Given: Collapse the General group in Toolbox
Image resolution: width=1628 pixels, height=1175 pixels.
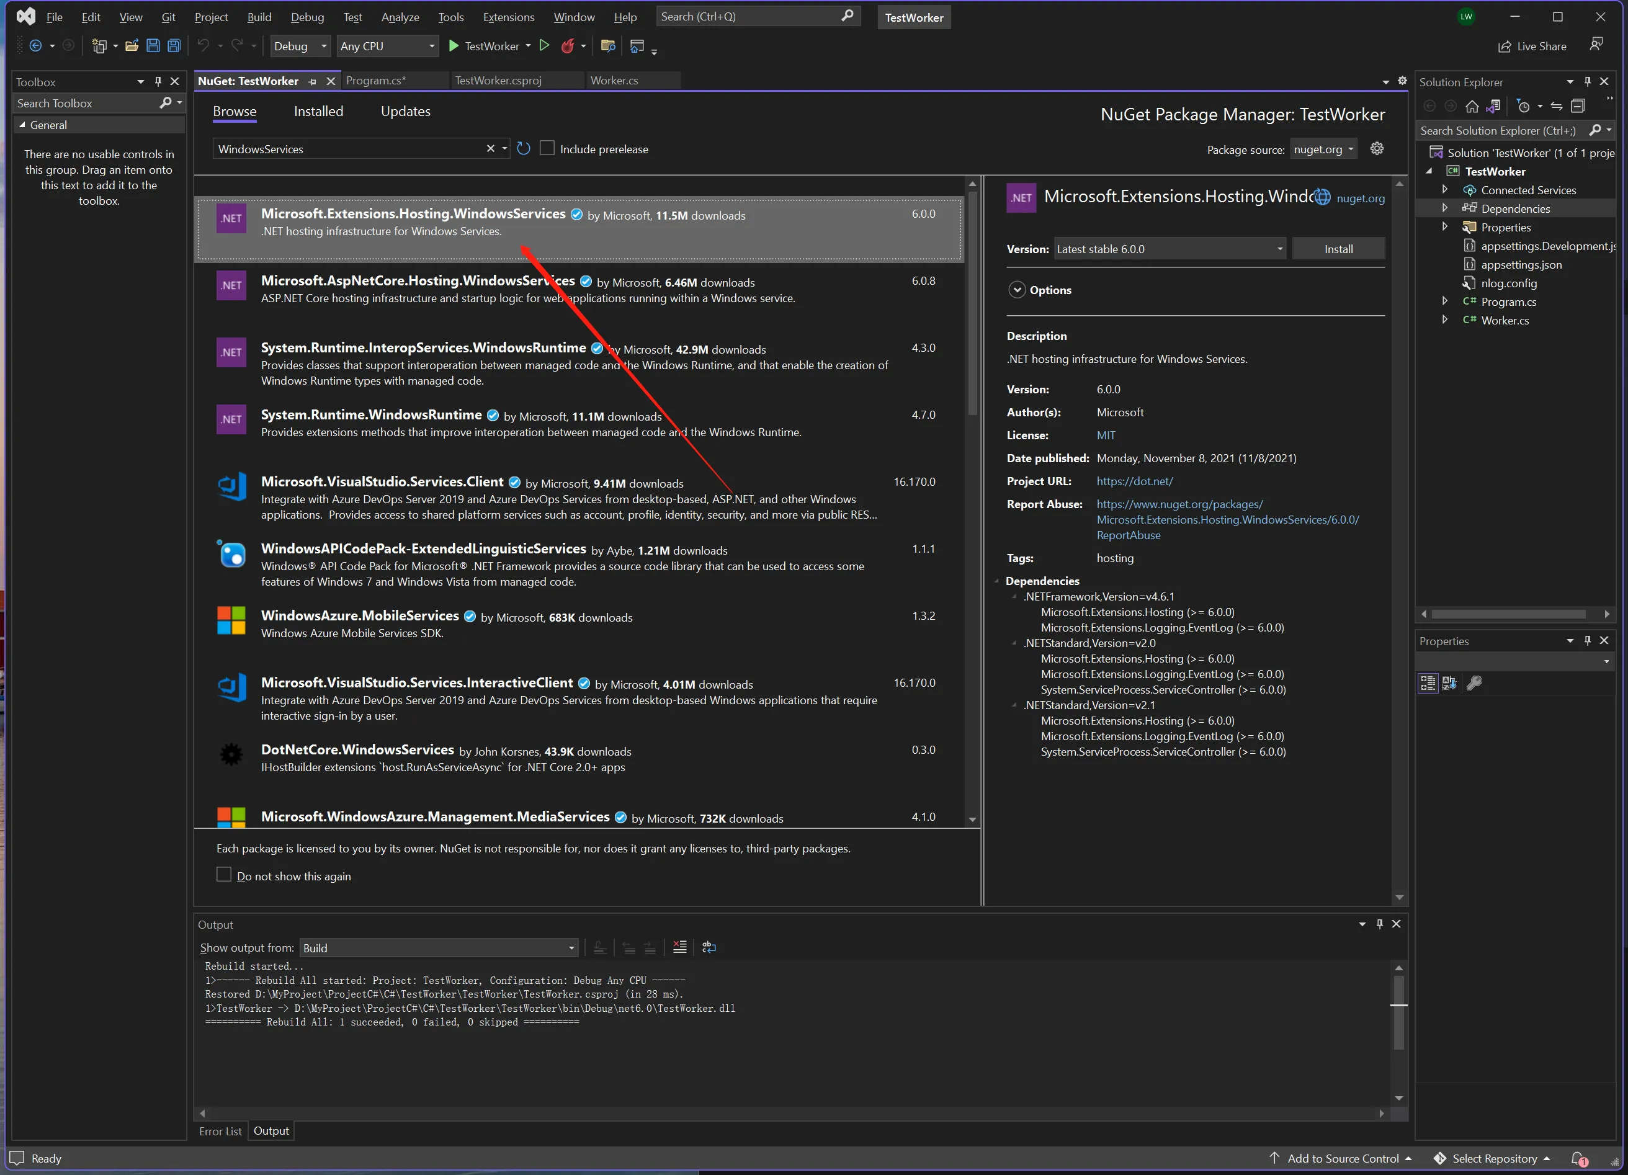Looking at the screenshot, I should 22,125.
